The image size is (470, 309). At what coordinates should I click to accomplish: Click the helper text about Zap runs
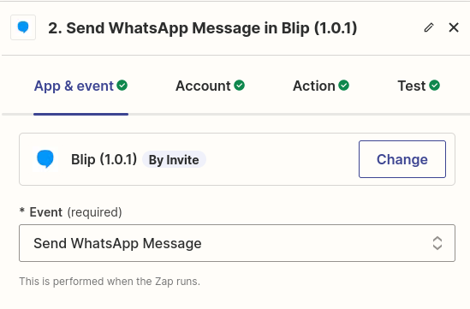110,282
